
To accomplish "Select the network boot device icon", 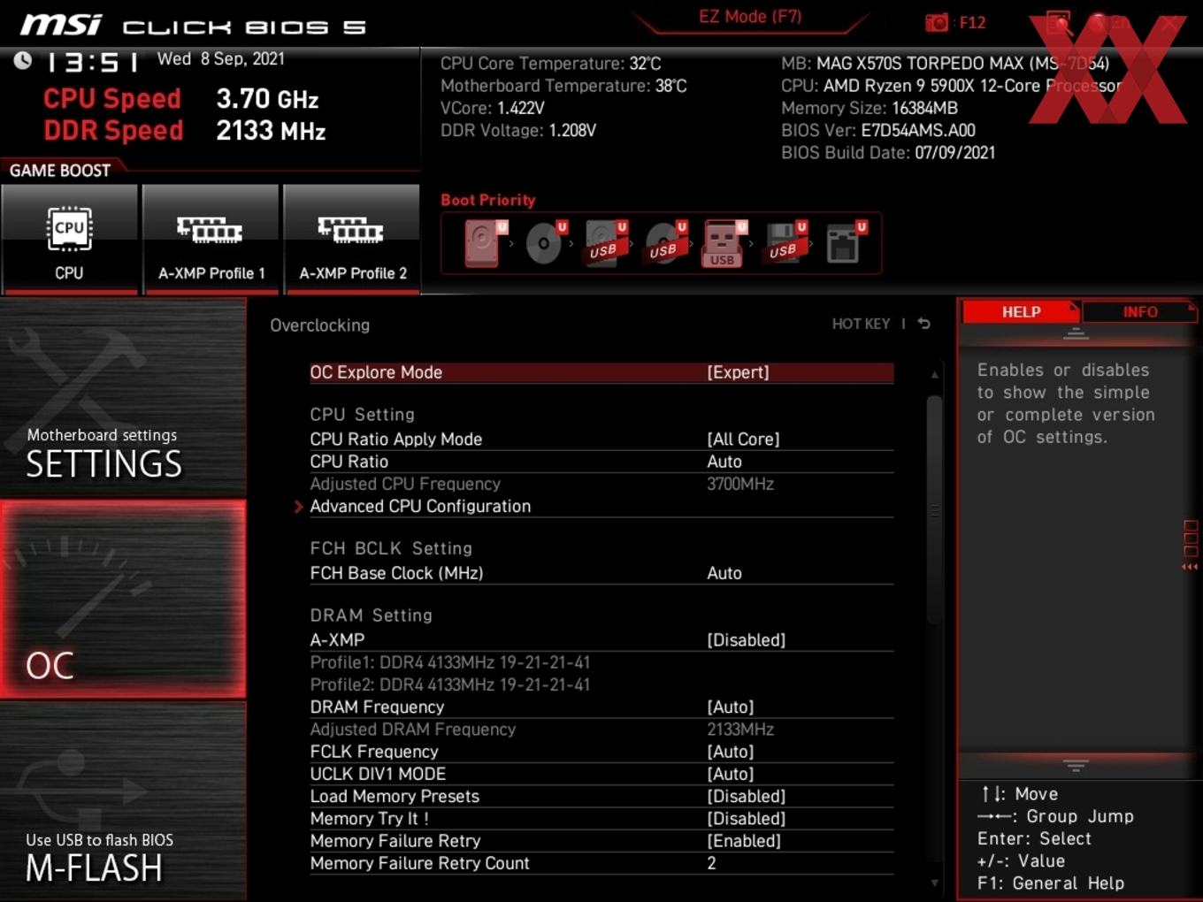I will click(845, 242).
